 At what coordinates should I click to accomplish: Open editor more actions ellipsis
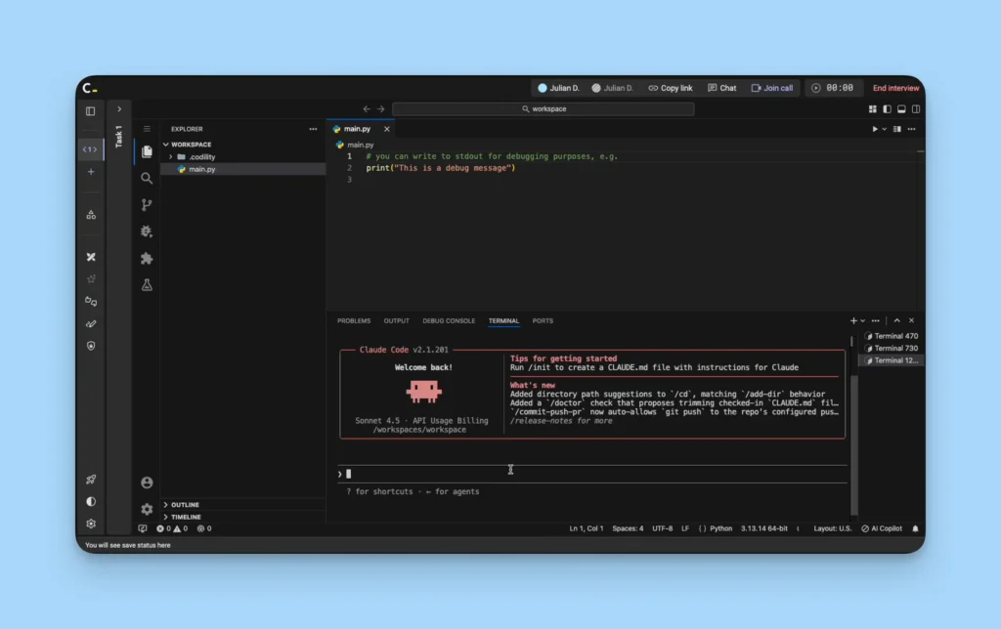pyautogui.click(x=912, y=129)
